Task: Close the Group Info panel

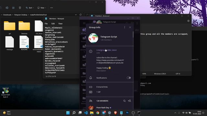Action: click(130, 27)
